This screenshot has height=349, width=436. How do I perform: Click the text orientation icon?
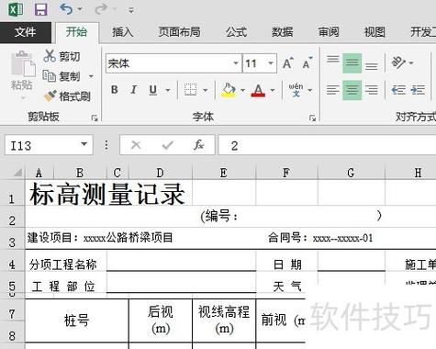point(398,62)
